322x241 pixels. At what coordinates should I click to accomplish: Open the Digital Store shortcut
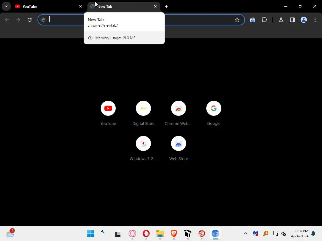click(x=143, y=113)
